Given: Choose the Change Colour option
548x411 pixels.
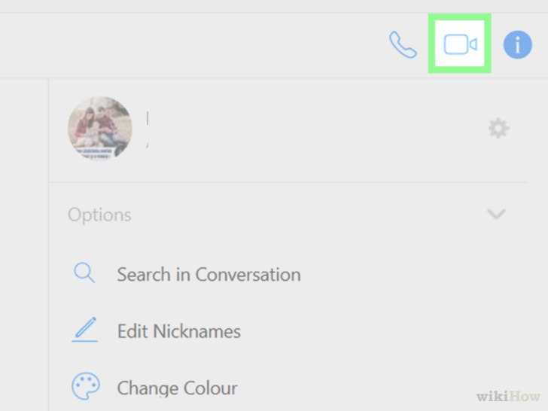Looking at the screenshot, I should click(177, 388).
